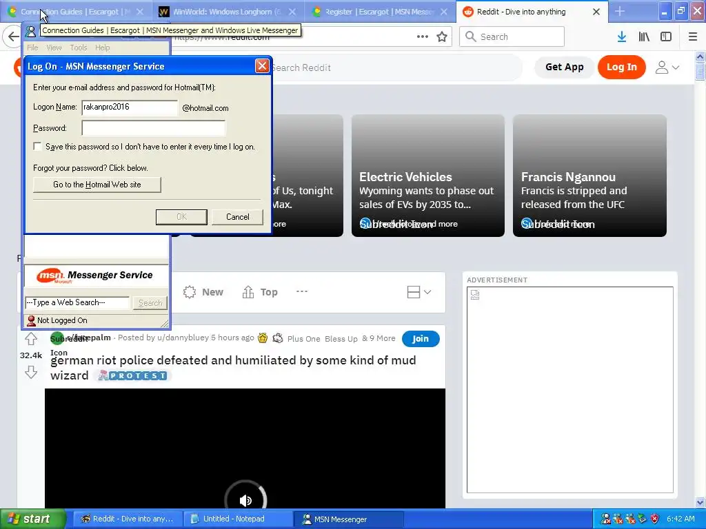This screenshot has width=706, height=529.
Task: Switch to Untitled - Notepad in taskbar
Action: pyautogui.click(x=238, y=519)
